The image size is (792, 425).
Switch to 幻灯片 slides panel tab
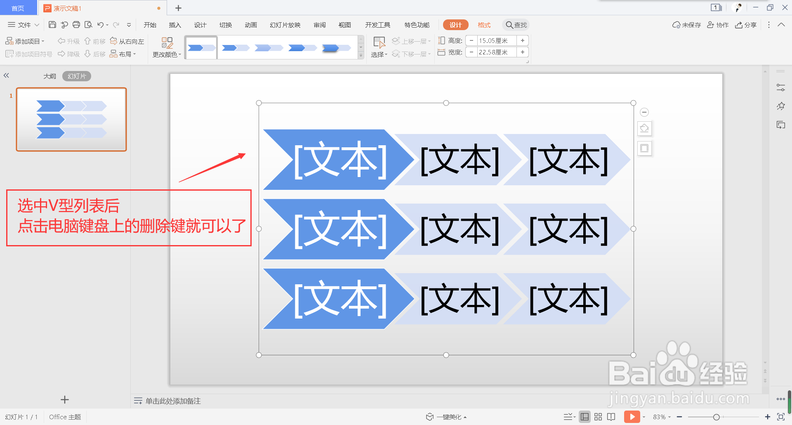77,76
